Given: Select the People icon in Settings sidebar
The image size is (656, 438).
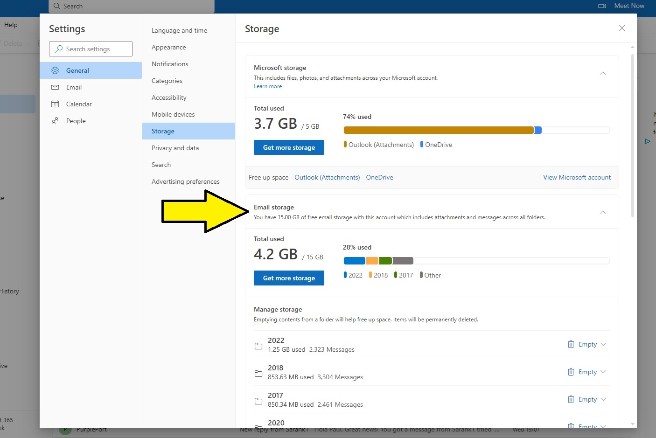Looking at the screenshot, I should click(x=55, y=120).
